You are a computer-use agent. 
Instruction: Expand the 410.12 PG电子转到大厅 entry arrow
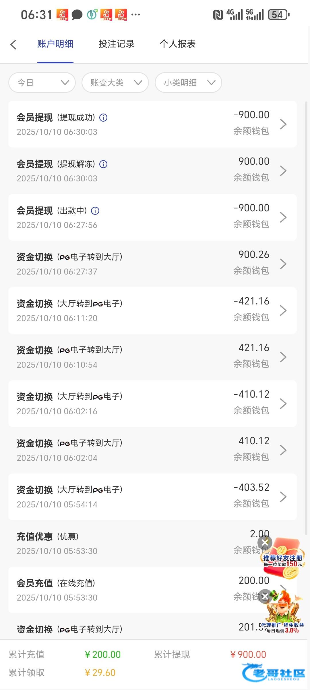[x=283, y=450]
